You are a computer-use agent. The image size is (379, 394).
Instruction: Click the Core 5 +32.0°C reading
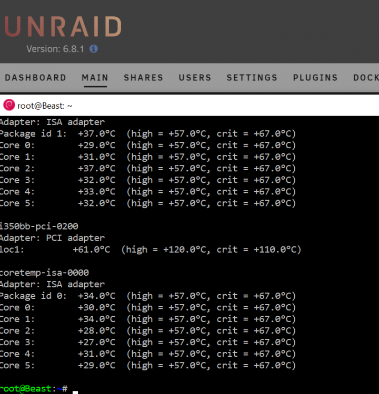click(x=97, y=203)
